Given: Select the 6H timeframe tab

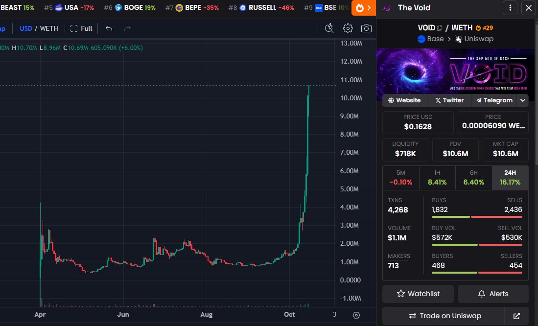Looking at the screenshot, I should click(473, 178).
